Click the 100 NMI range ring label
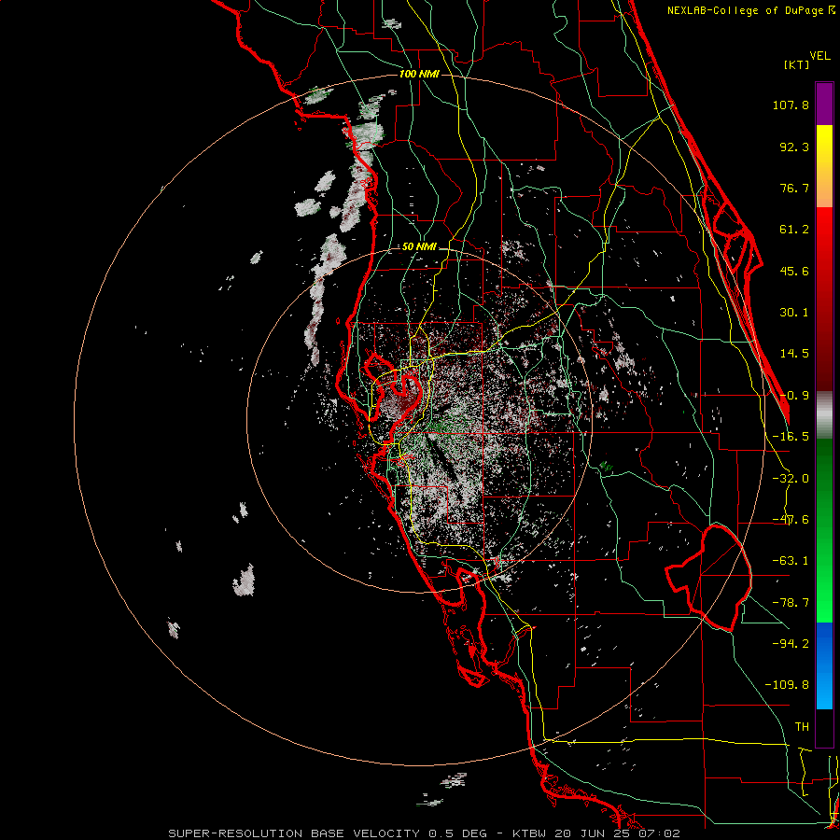 tap(419, 74)
